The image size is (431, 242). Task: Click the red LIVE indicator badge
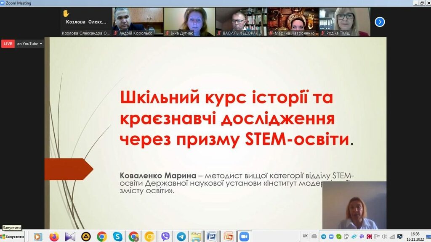coord(8,44)
